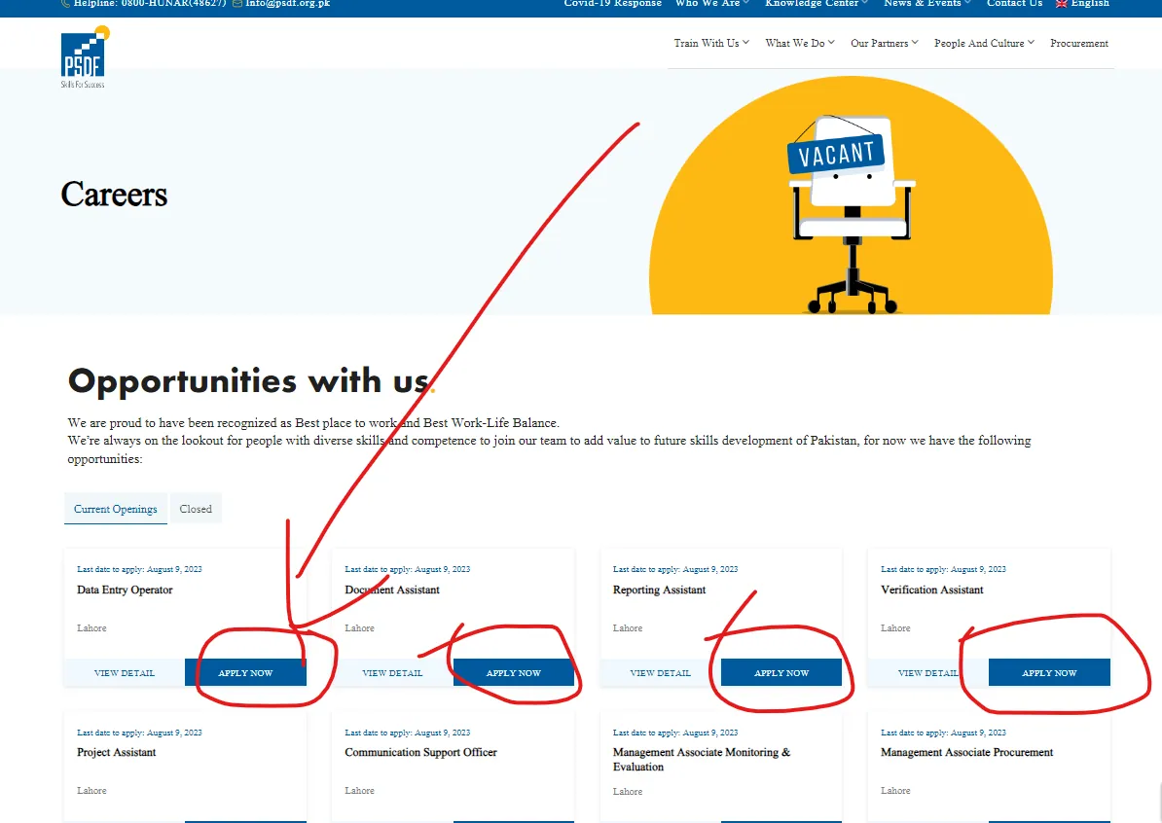Click last date text on Verification Assistant card

(943, 569)
